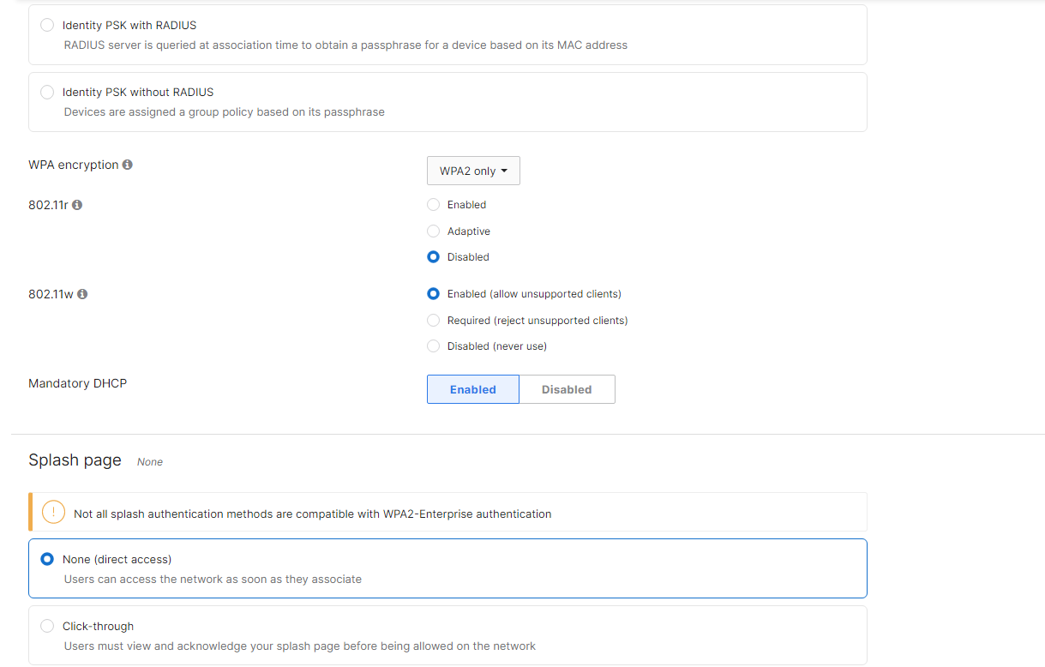Open the WPA encryption info tooltip
The image size is (1045, 667).
point(127,165)
